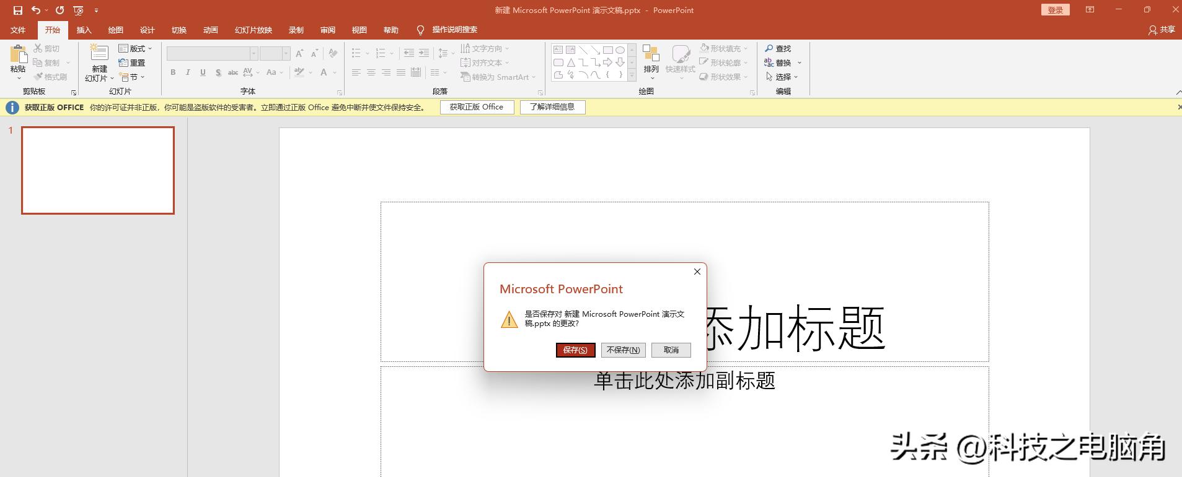Open the Customize Quick Access Toolbar arrow

click(96, 11)
